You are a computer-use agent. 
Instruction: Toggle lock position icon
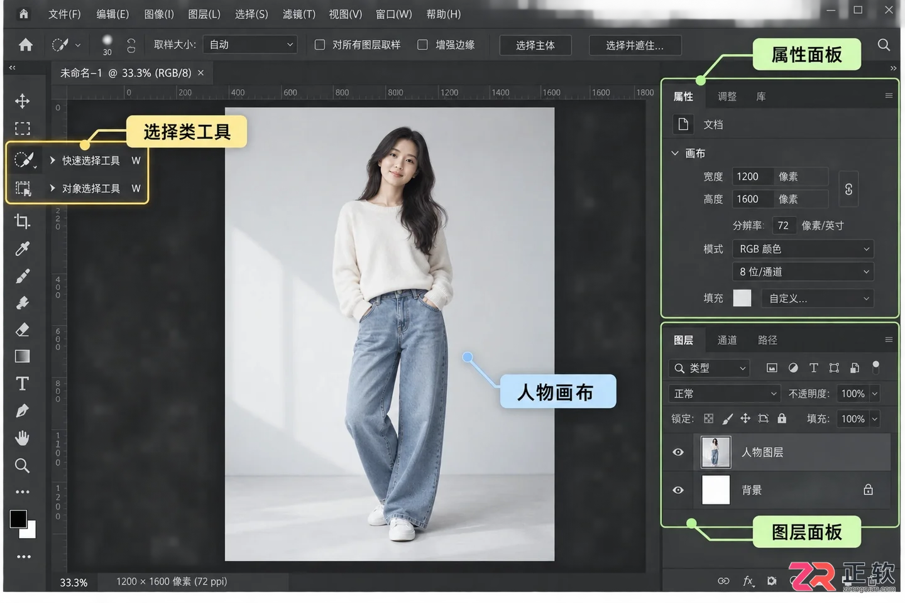pyautogui.click(x=745, y=418)
